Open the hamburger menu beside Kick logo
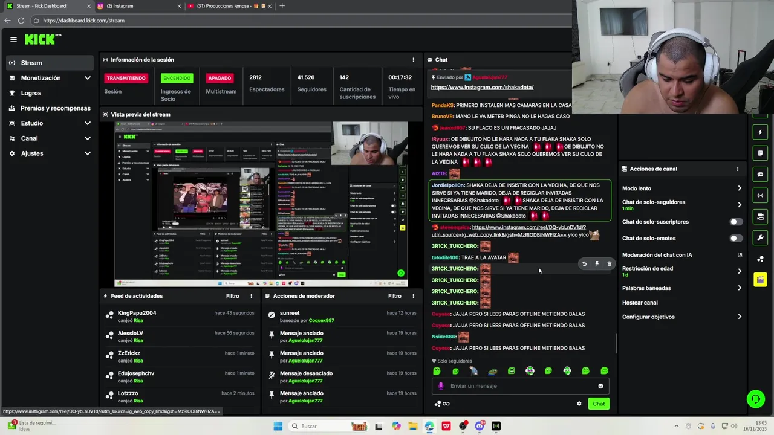The image size is (774, 435). tap(13, 40)
